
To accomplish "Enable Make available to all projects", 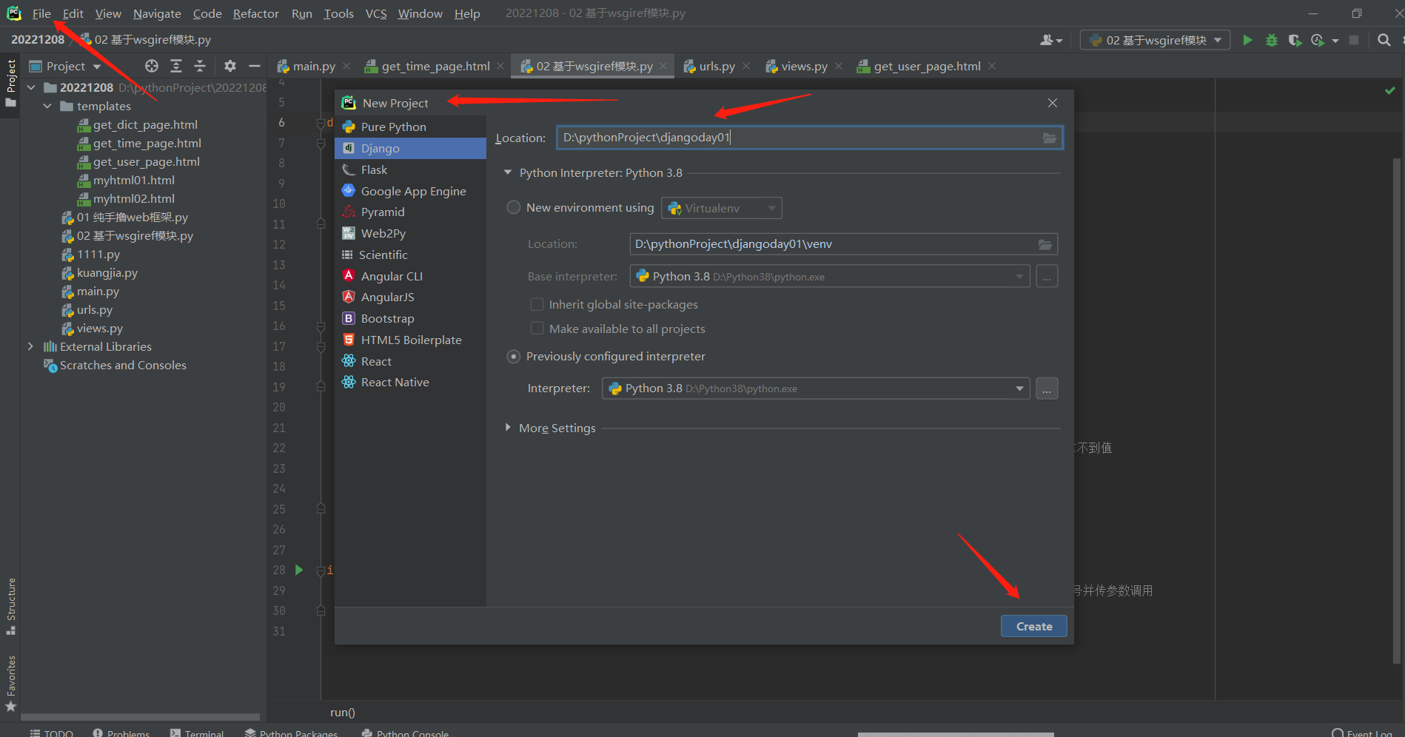I will point(537,329).
